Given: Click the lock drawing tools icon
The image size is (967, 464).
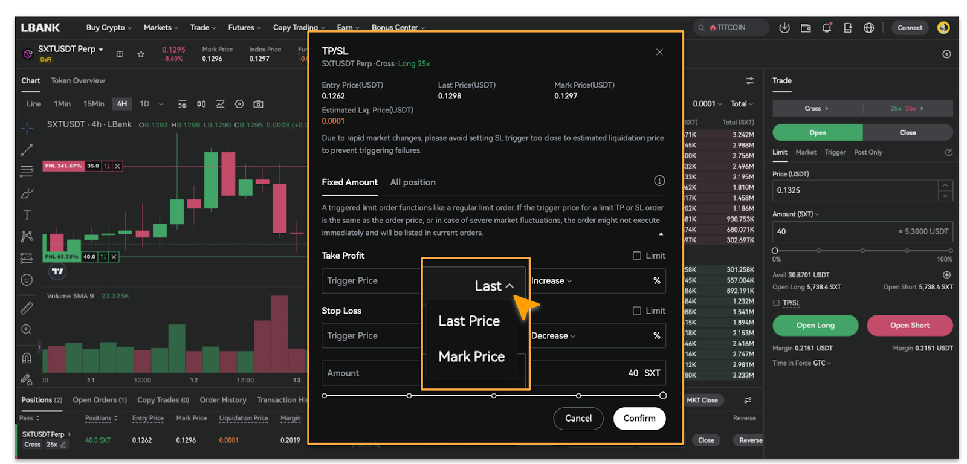Looking at the screenshot, I should click(x=27, y=379).
